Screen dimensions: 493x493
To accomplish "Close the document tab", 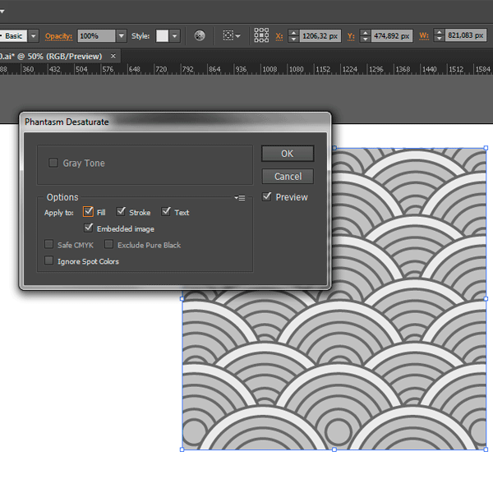I will [x=113, y=56].
